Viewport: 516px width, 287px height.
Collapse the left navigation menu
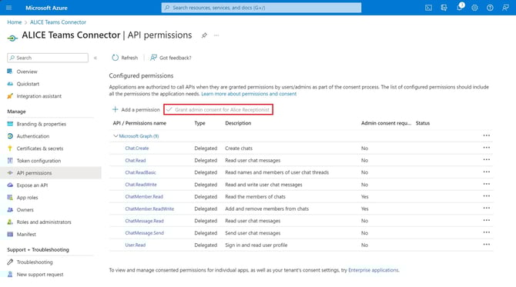coord(95,58)
